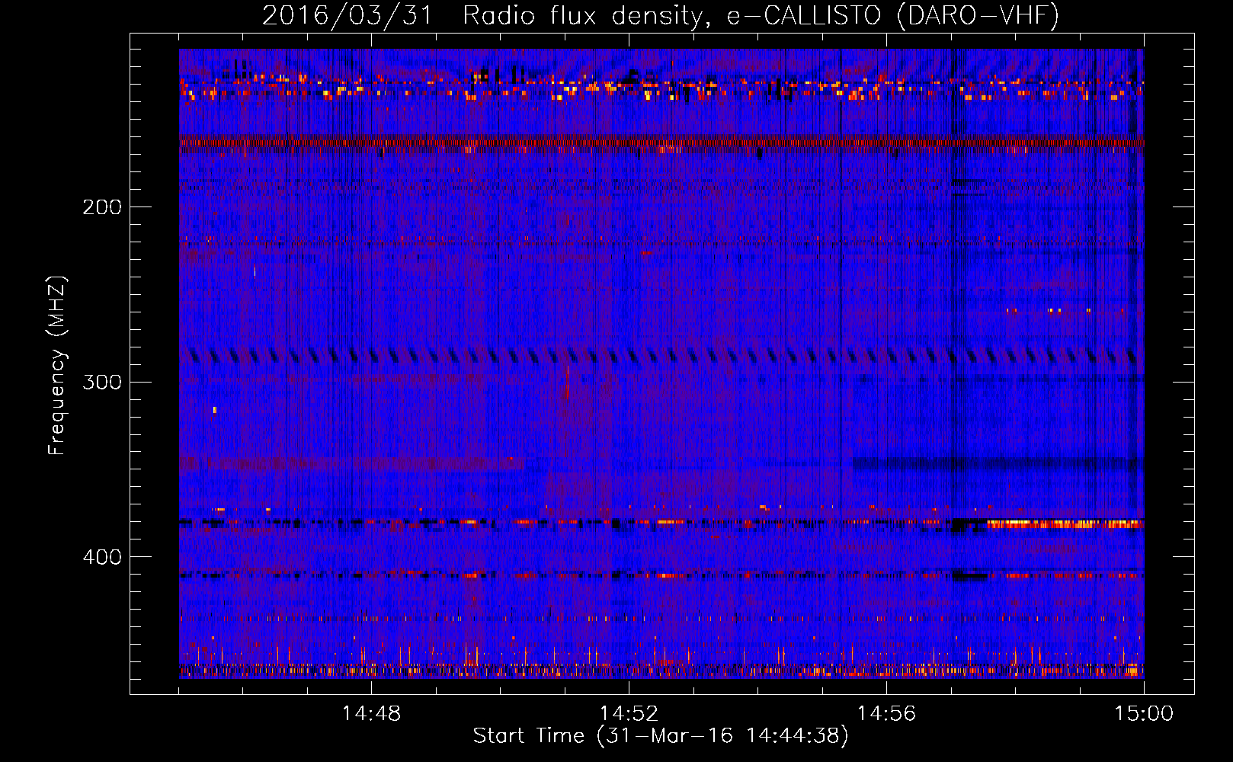
Task: Click the bright yellow emission streak near 380 MHz
Action: point(1065,524)
